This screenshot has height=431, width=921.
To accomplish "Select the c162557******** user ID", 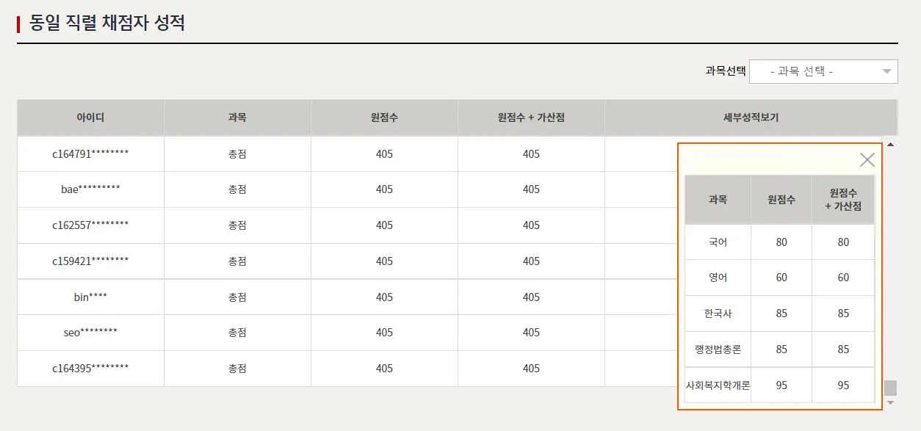I will pos(90,225).
